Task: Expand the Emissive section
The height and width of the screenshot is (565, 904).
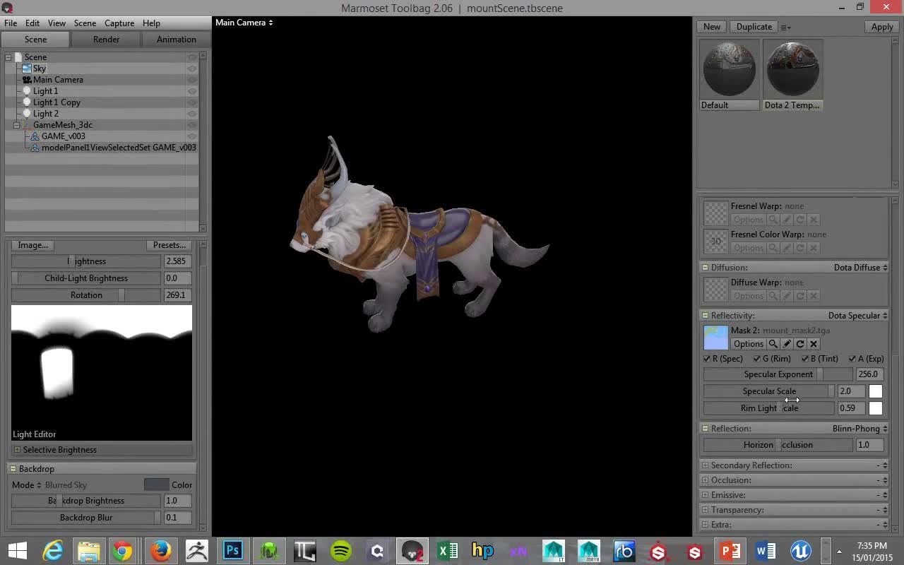Action: click(x=705, y=495)
